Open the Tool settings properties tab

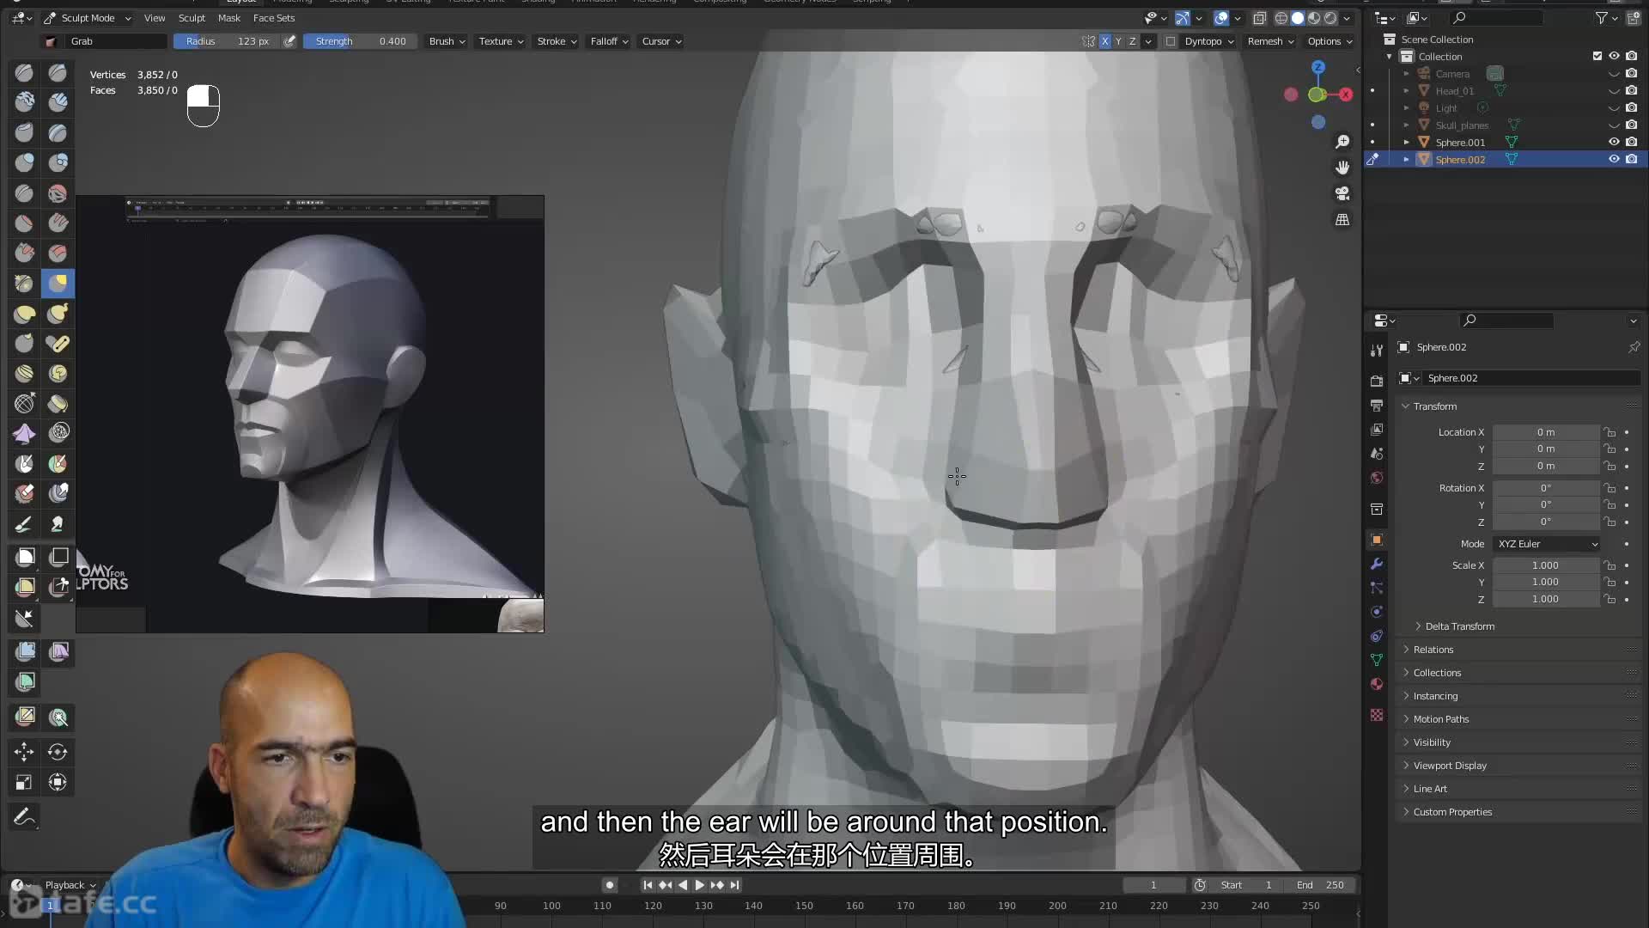pos(1377,350)
